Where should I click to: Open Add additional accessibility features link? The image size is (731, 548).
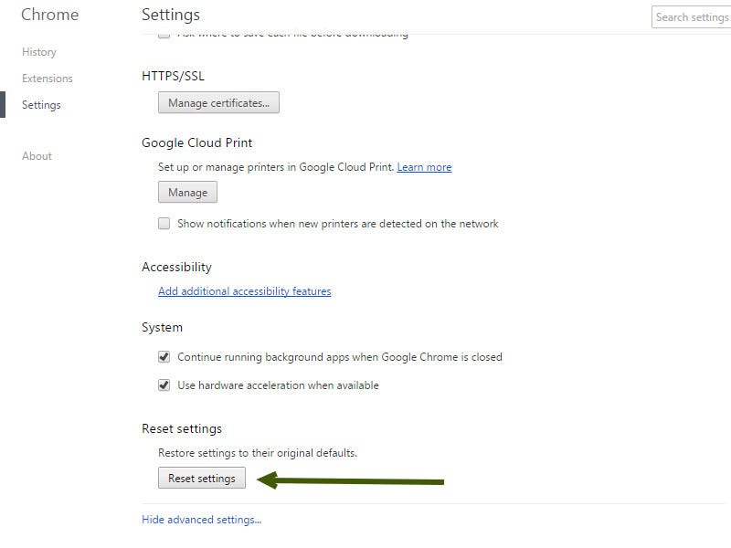[244, 291]
